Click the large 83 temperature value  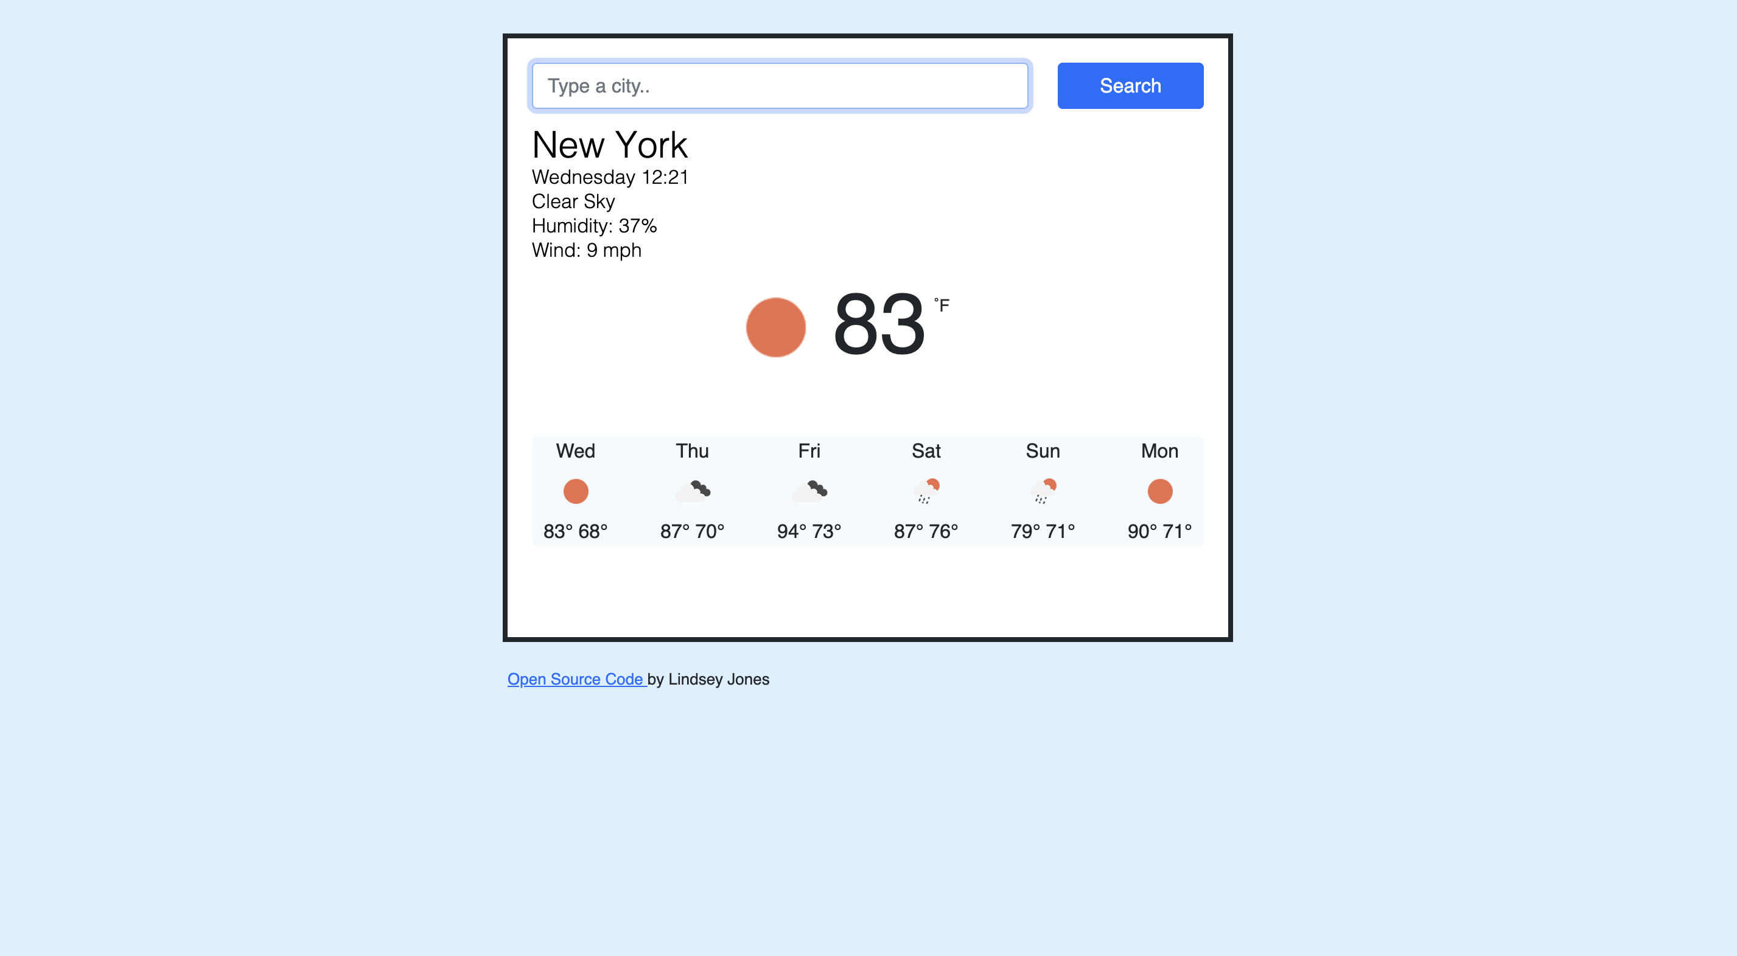click(879, 324)
